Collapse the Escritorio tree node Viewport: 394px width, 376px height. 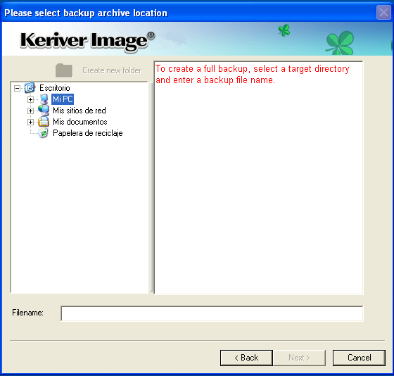point(17,88)
